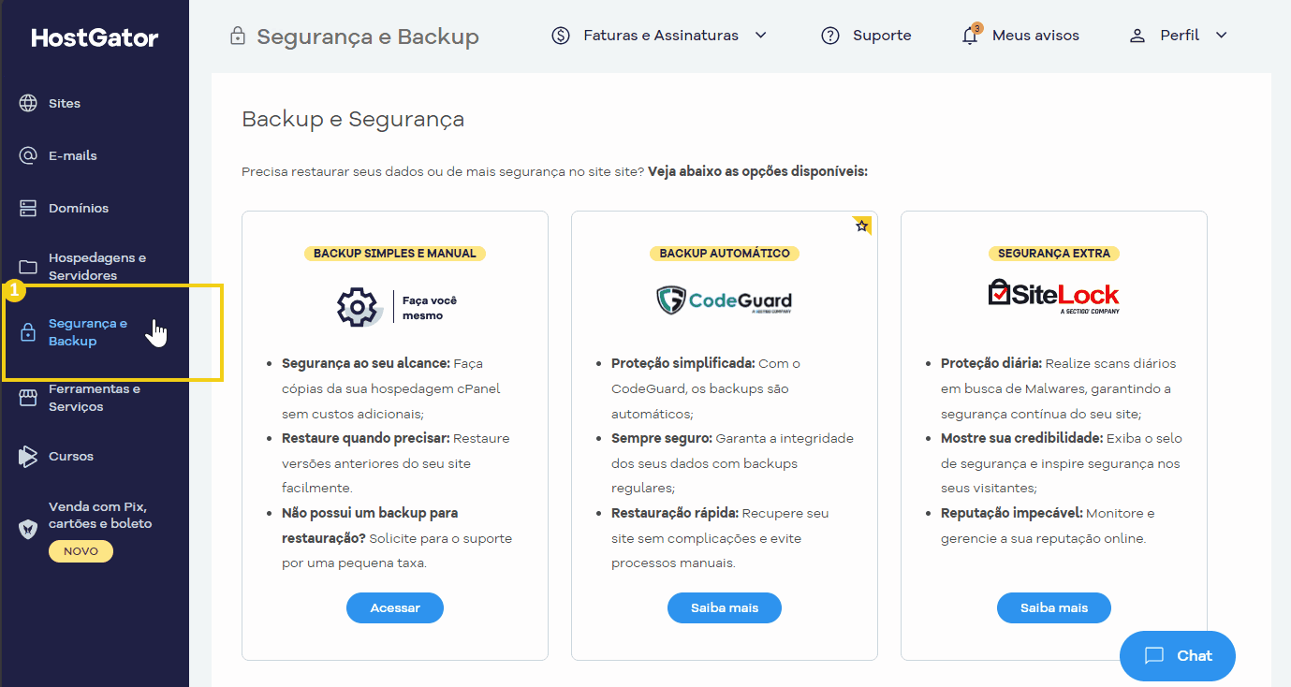Click the Suporte question mark icon
1291x687 pixels.
[829, 36]
